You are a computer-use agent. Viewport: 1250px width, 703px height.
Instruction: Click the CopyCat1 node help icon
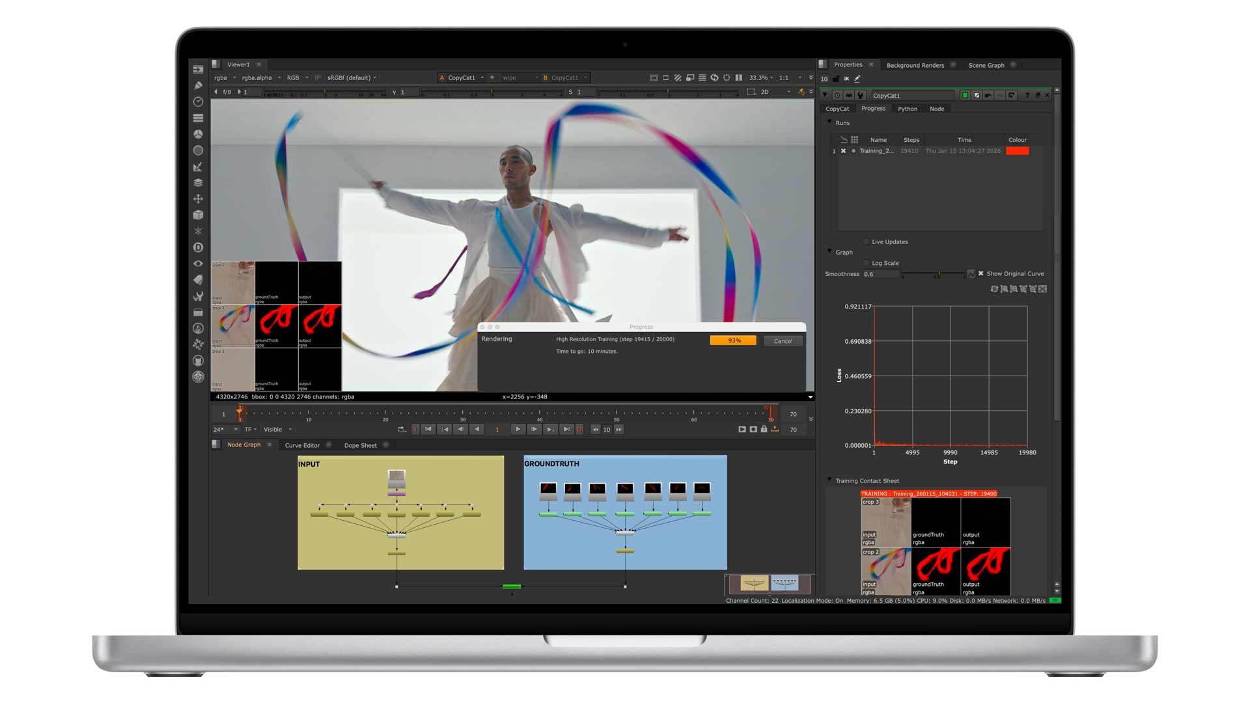point(1027,96)
